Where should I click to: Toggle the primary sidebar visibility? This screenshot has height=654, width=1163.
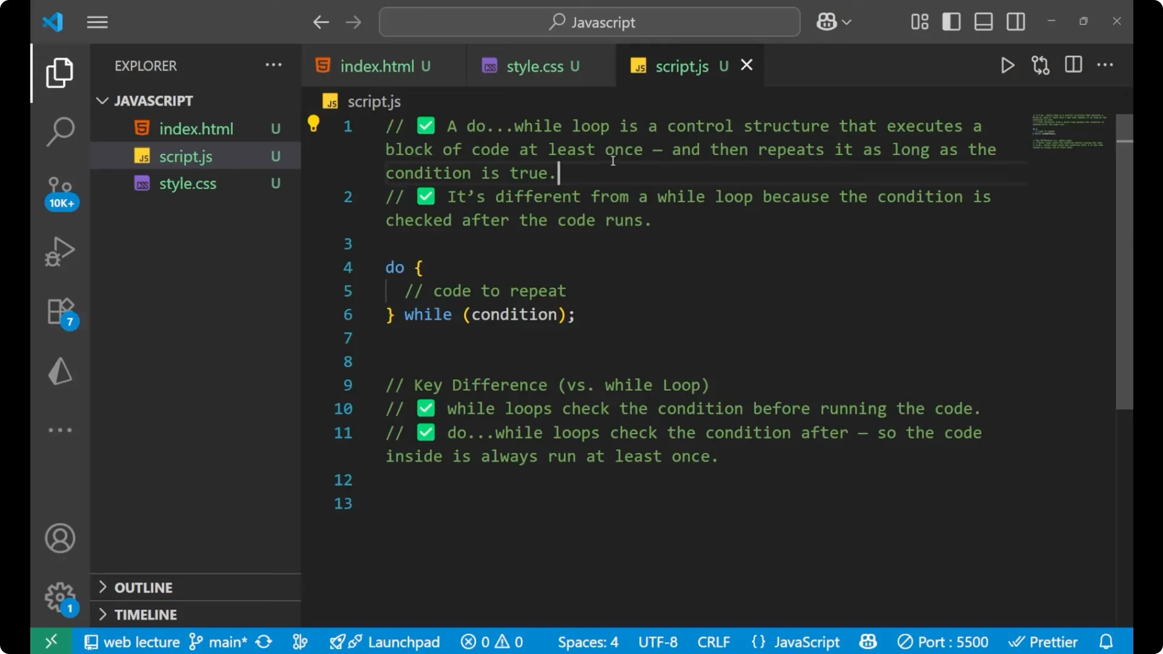951,21
